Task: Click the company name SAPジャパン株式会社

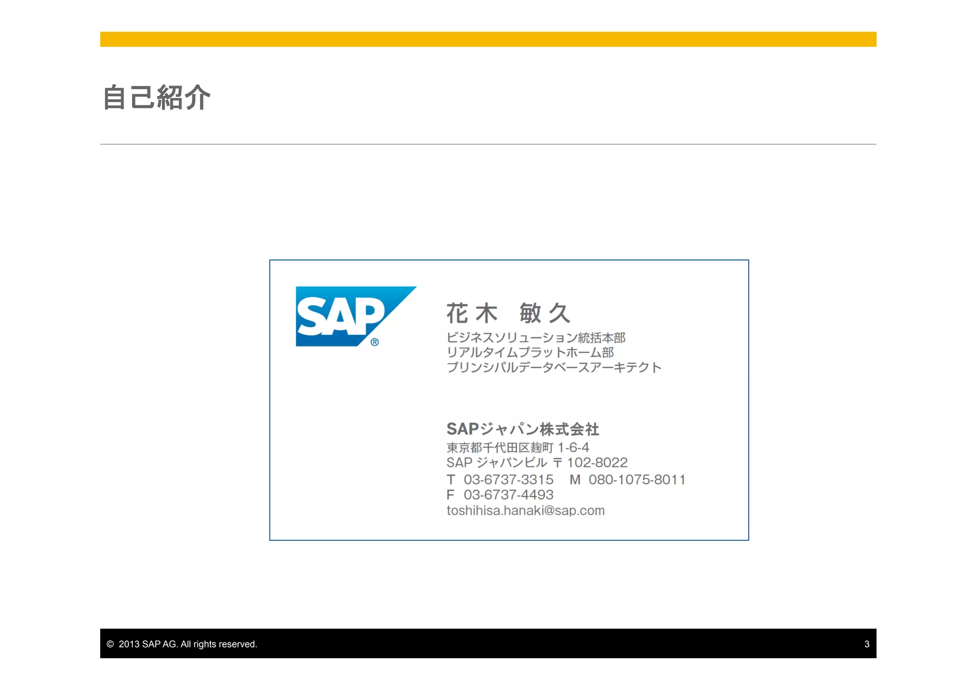Action: click(523, 429)
